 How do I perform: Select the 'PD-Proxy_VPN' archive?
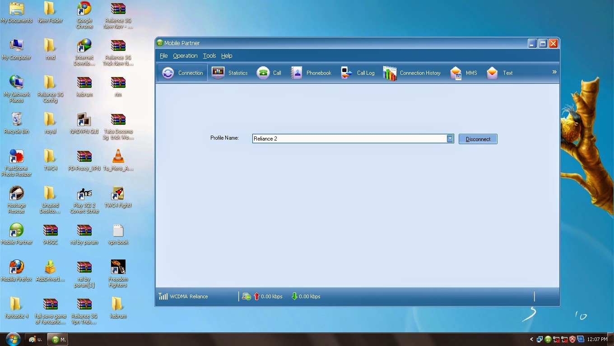click(x=84, y=160)
